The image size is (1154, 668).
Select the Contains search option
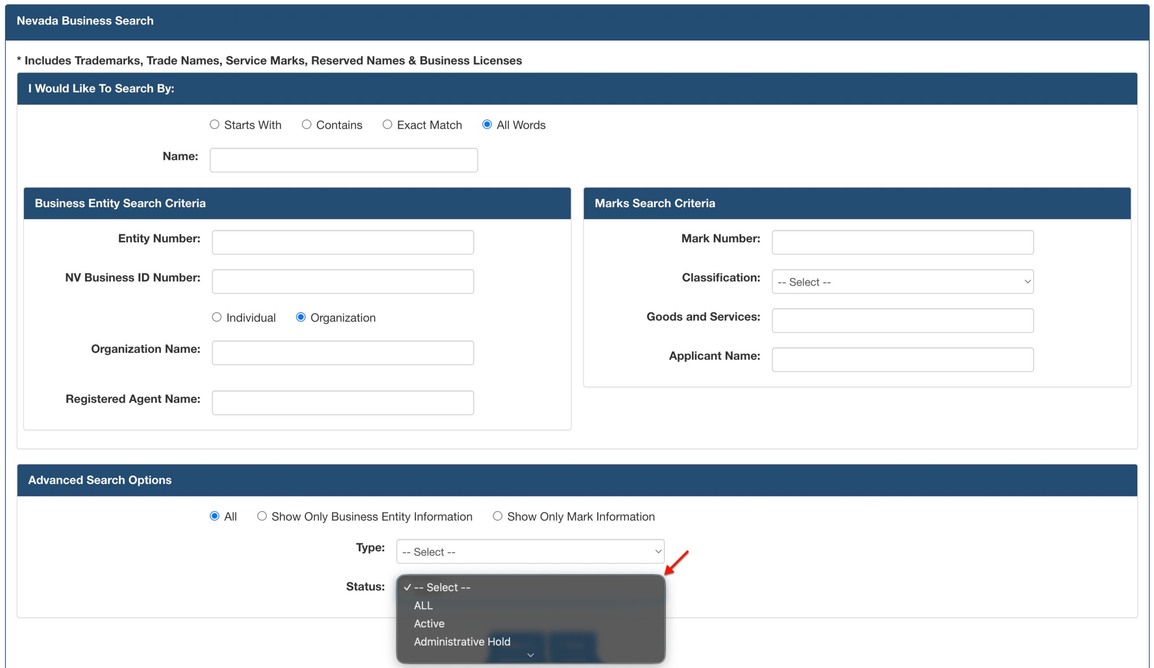point(307,124)
